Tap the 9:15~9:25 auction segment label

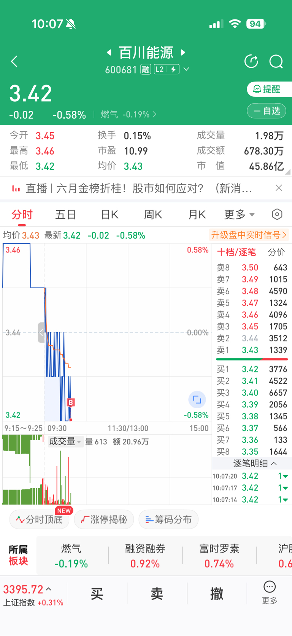[24, 428]
